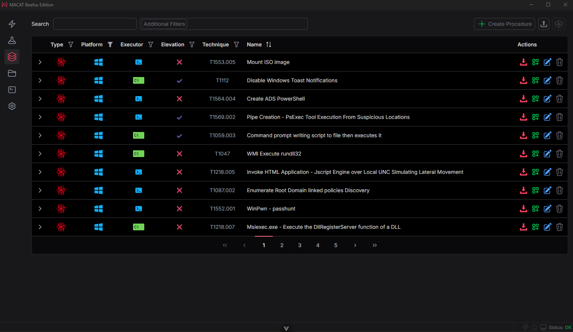This screenshot has height=332, width=573.
Task: Edit the Create ADS PowerShell procedure
Action: point(548,99)
